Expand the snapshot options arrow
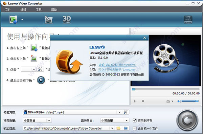 point(172,101)
